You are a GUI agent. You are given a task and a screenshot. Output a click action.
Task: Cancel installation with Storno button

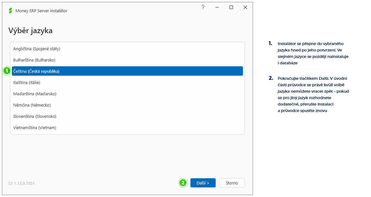tap(232, 183)
